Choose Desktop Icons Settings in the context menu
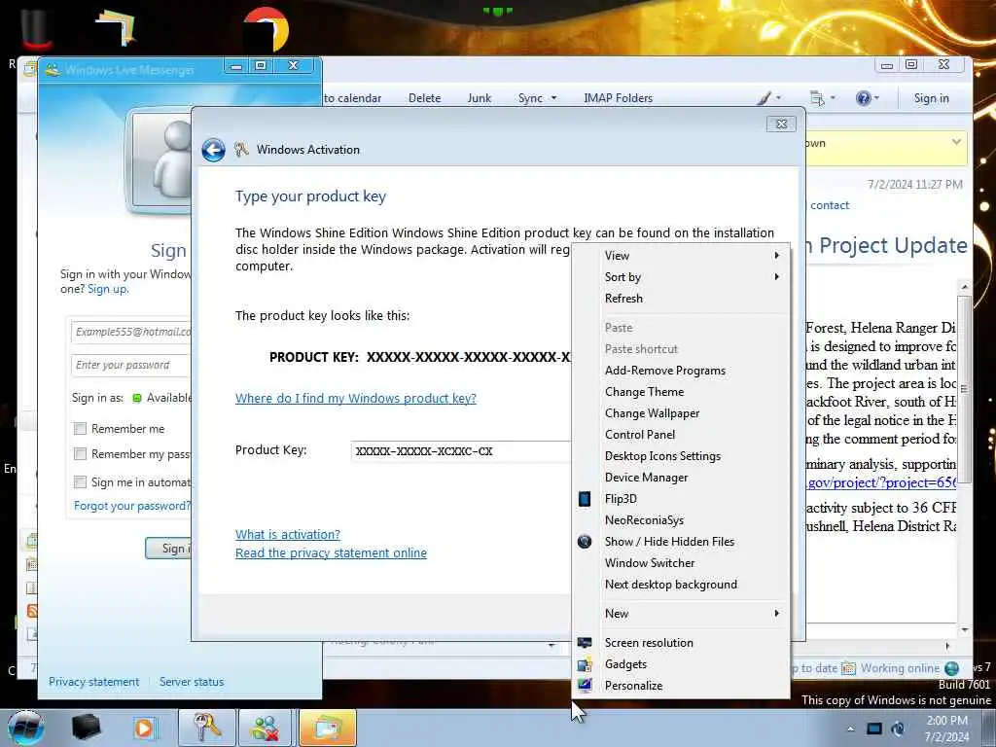 (x=662, y=456)
